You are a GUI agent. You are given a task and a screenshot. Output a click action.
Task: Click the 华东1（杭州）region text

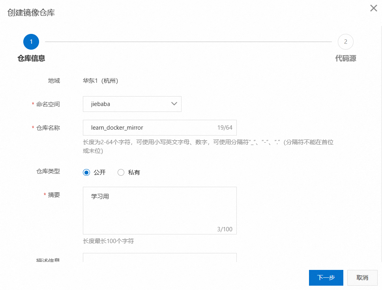tap(100, 81)
